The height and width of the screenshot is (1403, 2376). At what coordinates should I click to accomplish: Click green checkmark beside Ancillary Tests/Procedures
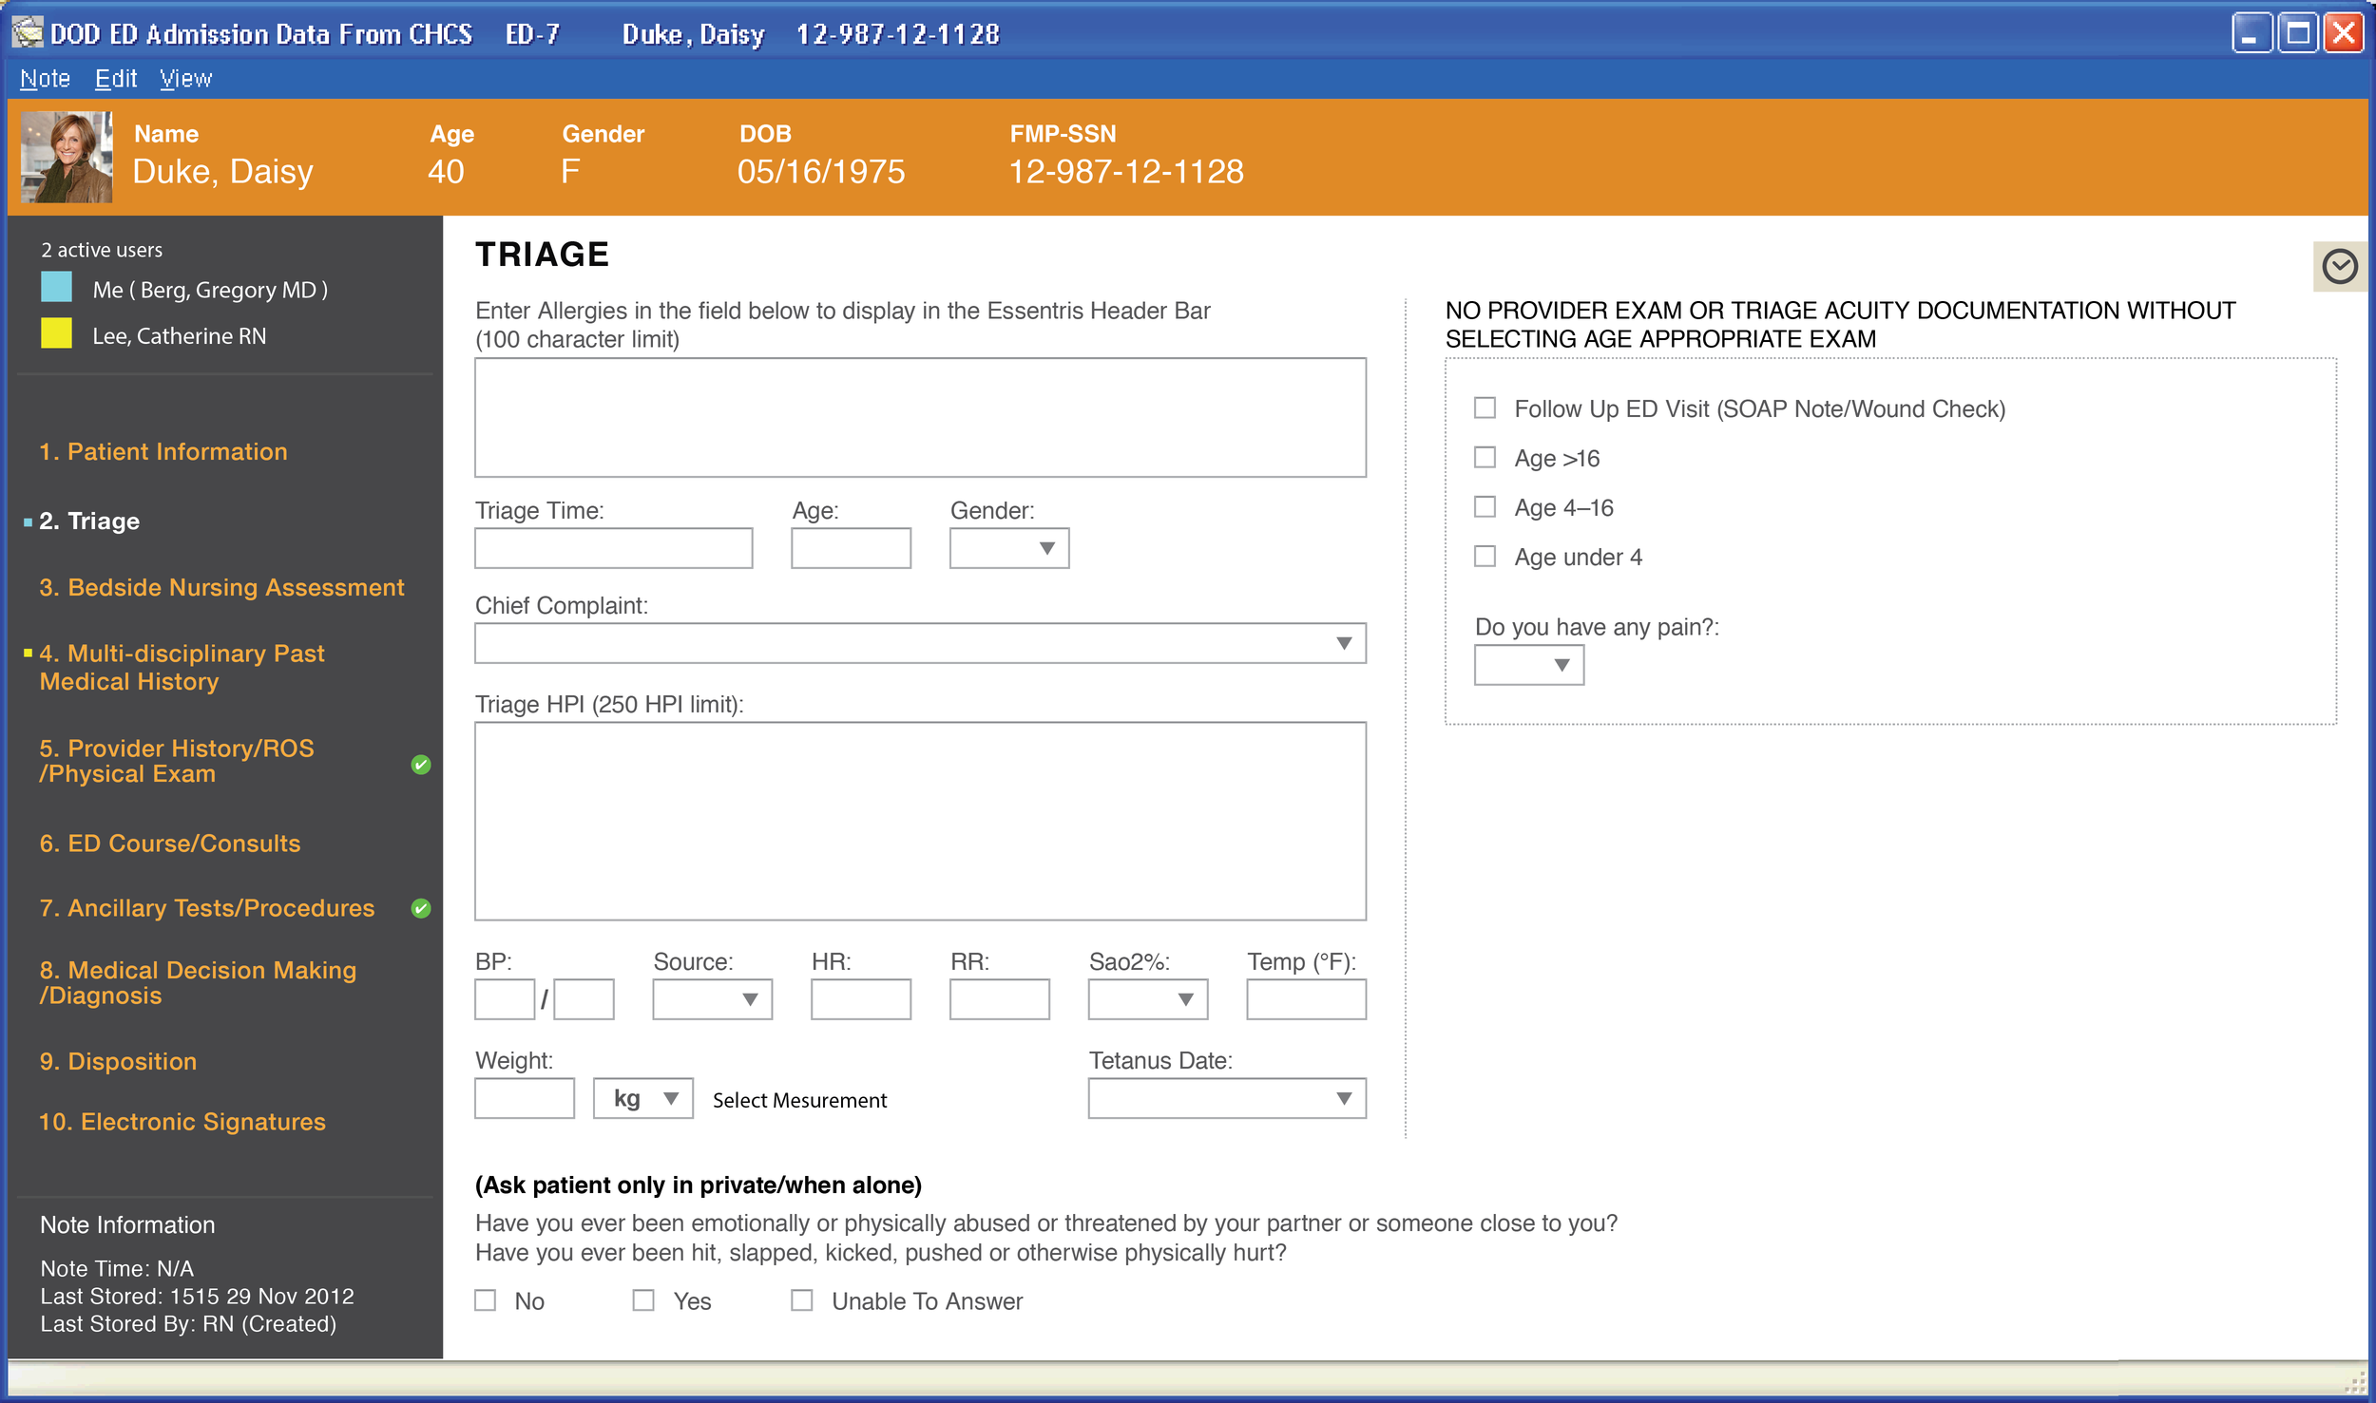pyautogui.click(x=422, y=907)
